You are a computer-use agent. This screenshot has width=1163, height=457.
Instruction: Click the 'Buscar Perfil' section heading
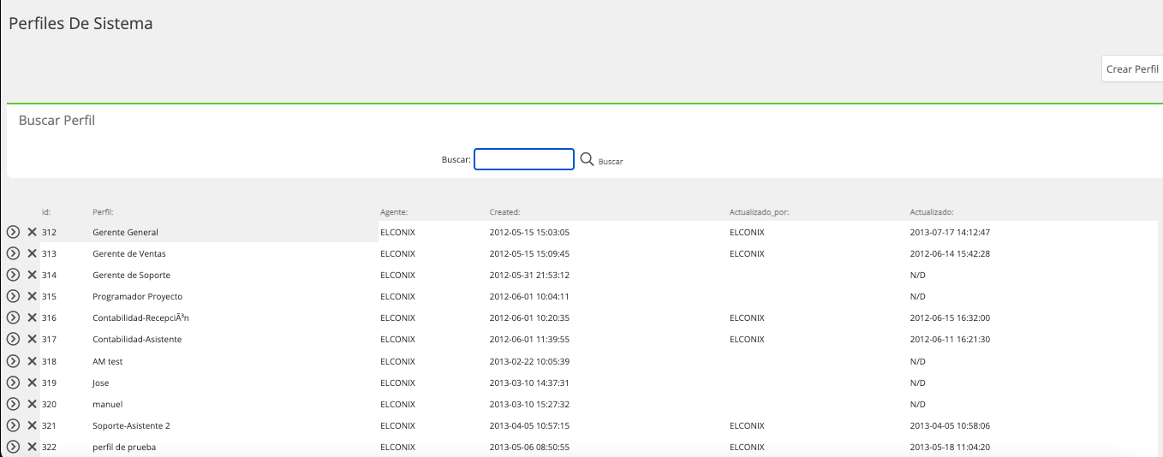[57, 121]
